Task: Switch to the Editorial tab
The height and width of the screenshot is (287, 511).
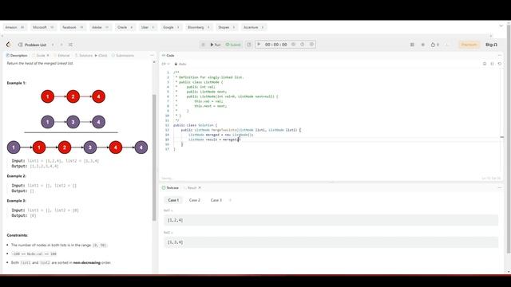Action: (x=61, y=56)
